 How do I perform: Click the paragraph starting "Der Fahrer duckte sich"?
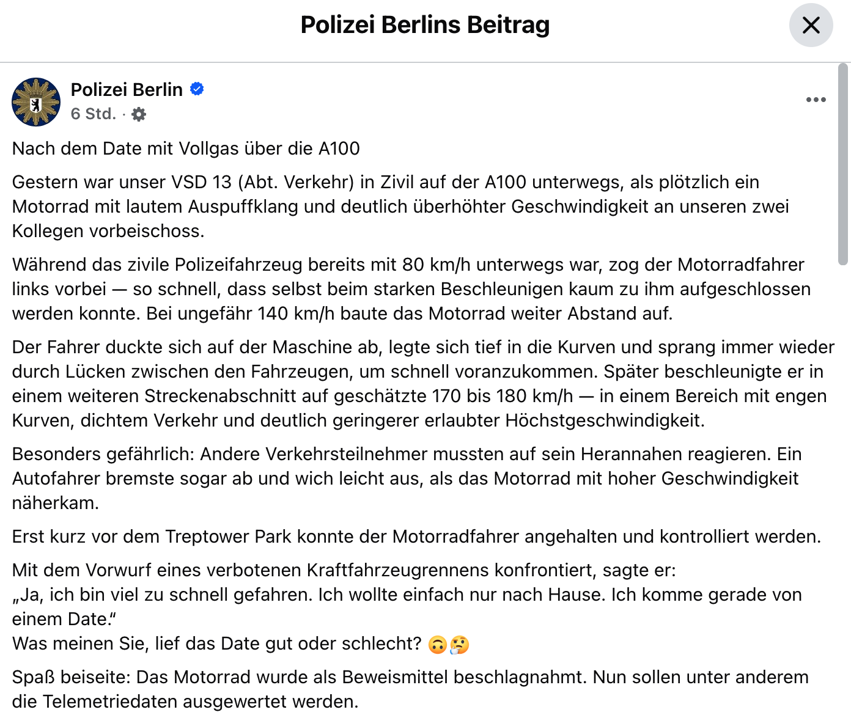tap(422, 384)
